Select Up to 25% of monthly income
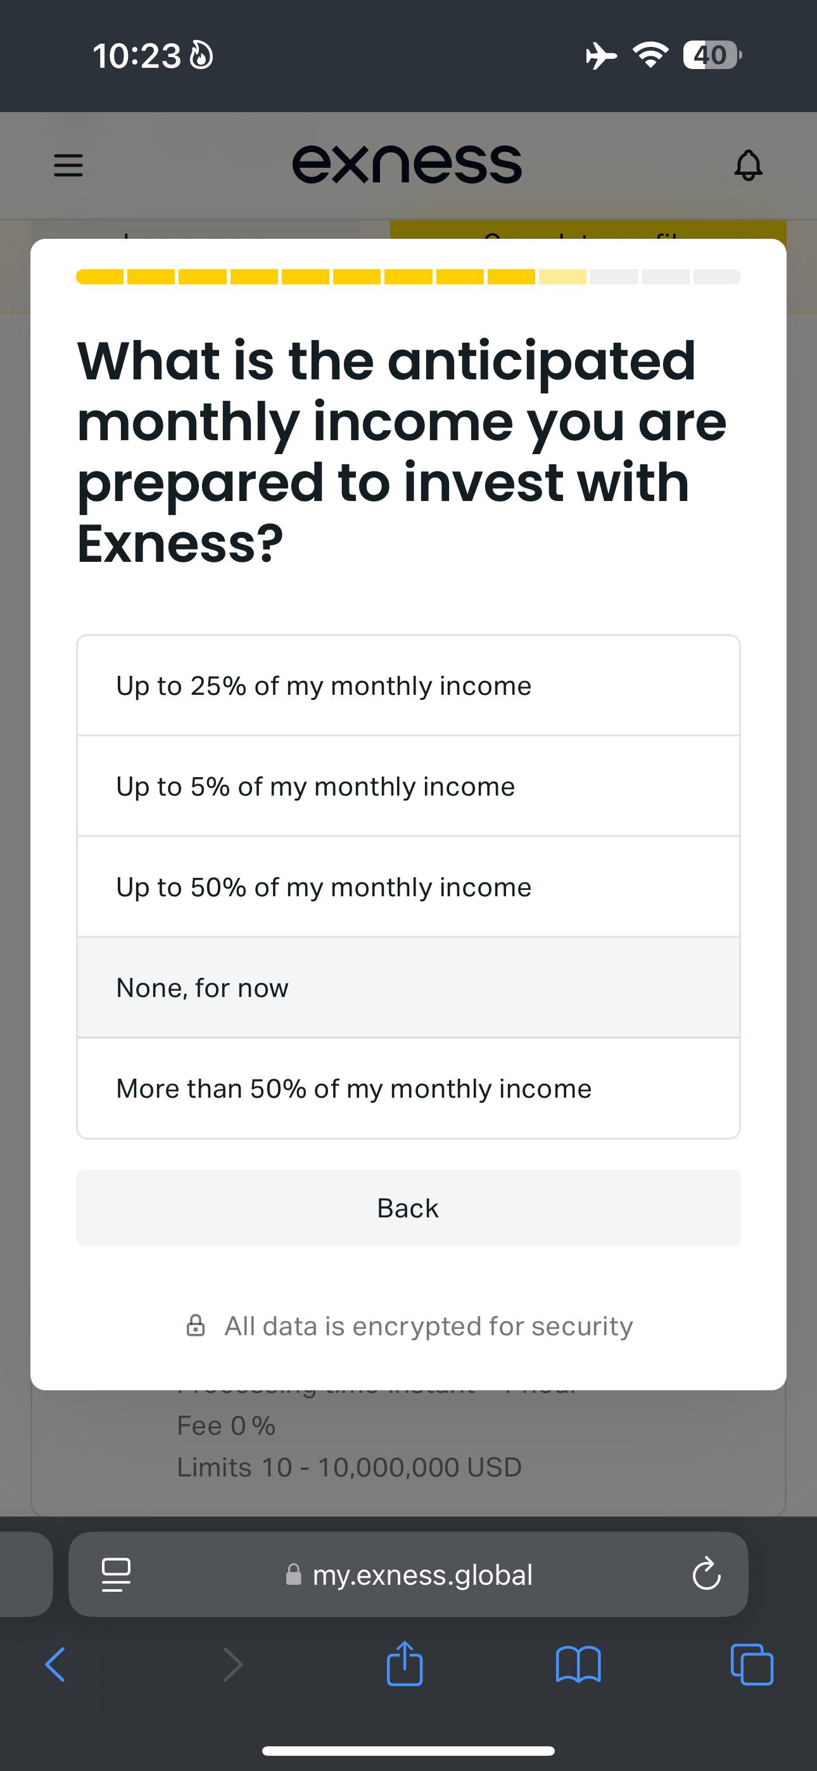This screenshot has height=1771, width=817. (408, 685)
